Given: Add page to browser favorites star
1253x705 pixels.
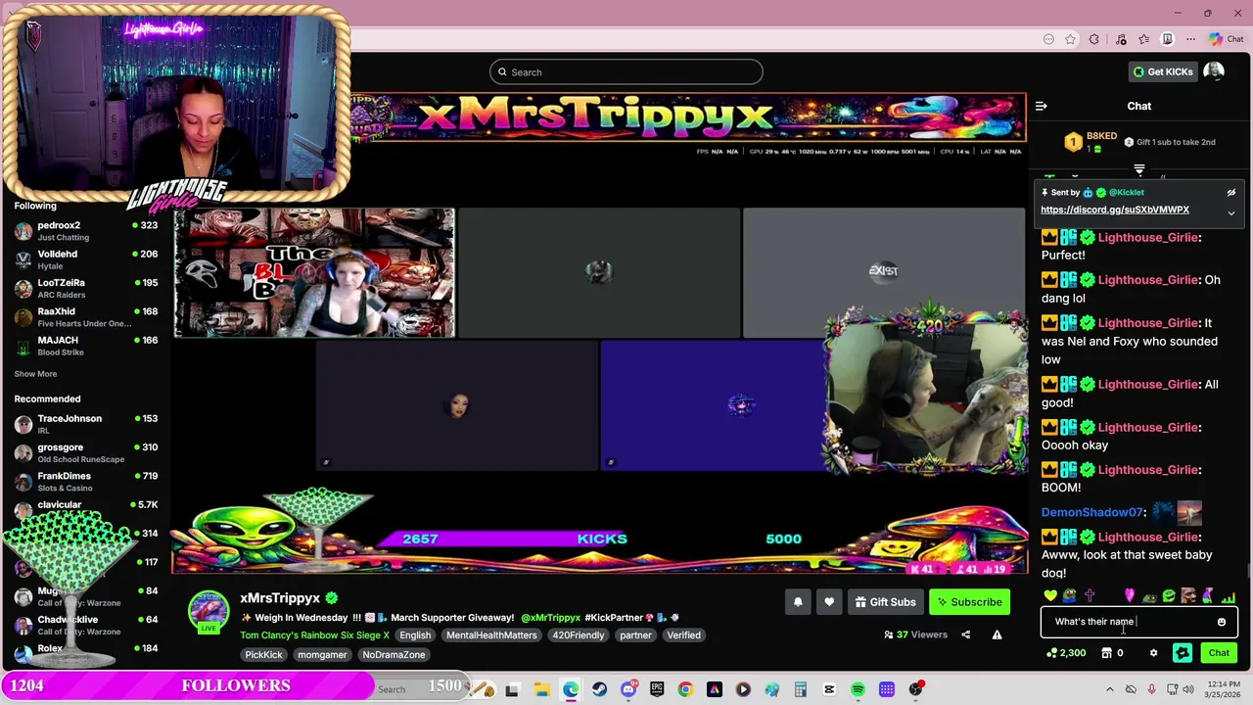Looking at the screenshot, I should point(1070,39).
